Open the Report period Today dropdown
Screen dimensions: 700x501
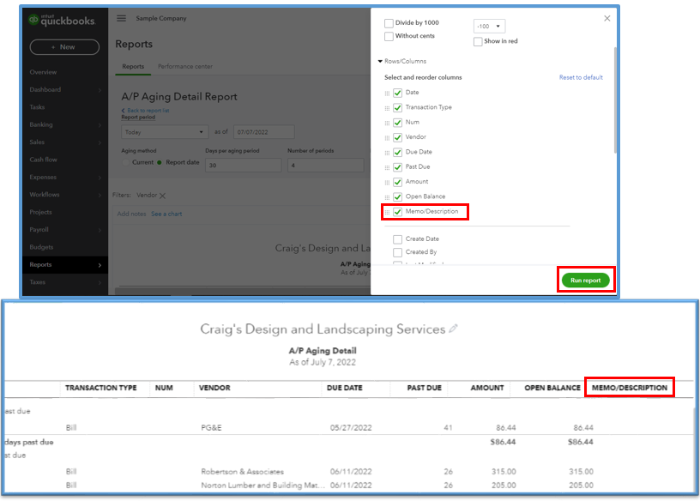tap(164, 132)
